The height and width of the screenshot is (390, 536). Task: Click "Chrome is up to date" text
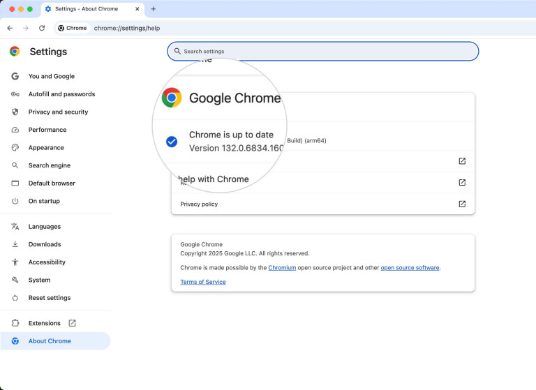tap(232, 135)
